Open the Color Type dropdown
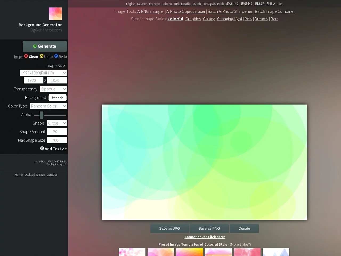341x256 pixels. (x=48, y=106)
